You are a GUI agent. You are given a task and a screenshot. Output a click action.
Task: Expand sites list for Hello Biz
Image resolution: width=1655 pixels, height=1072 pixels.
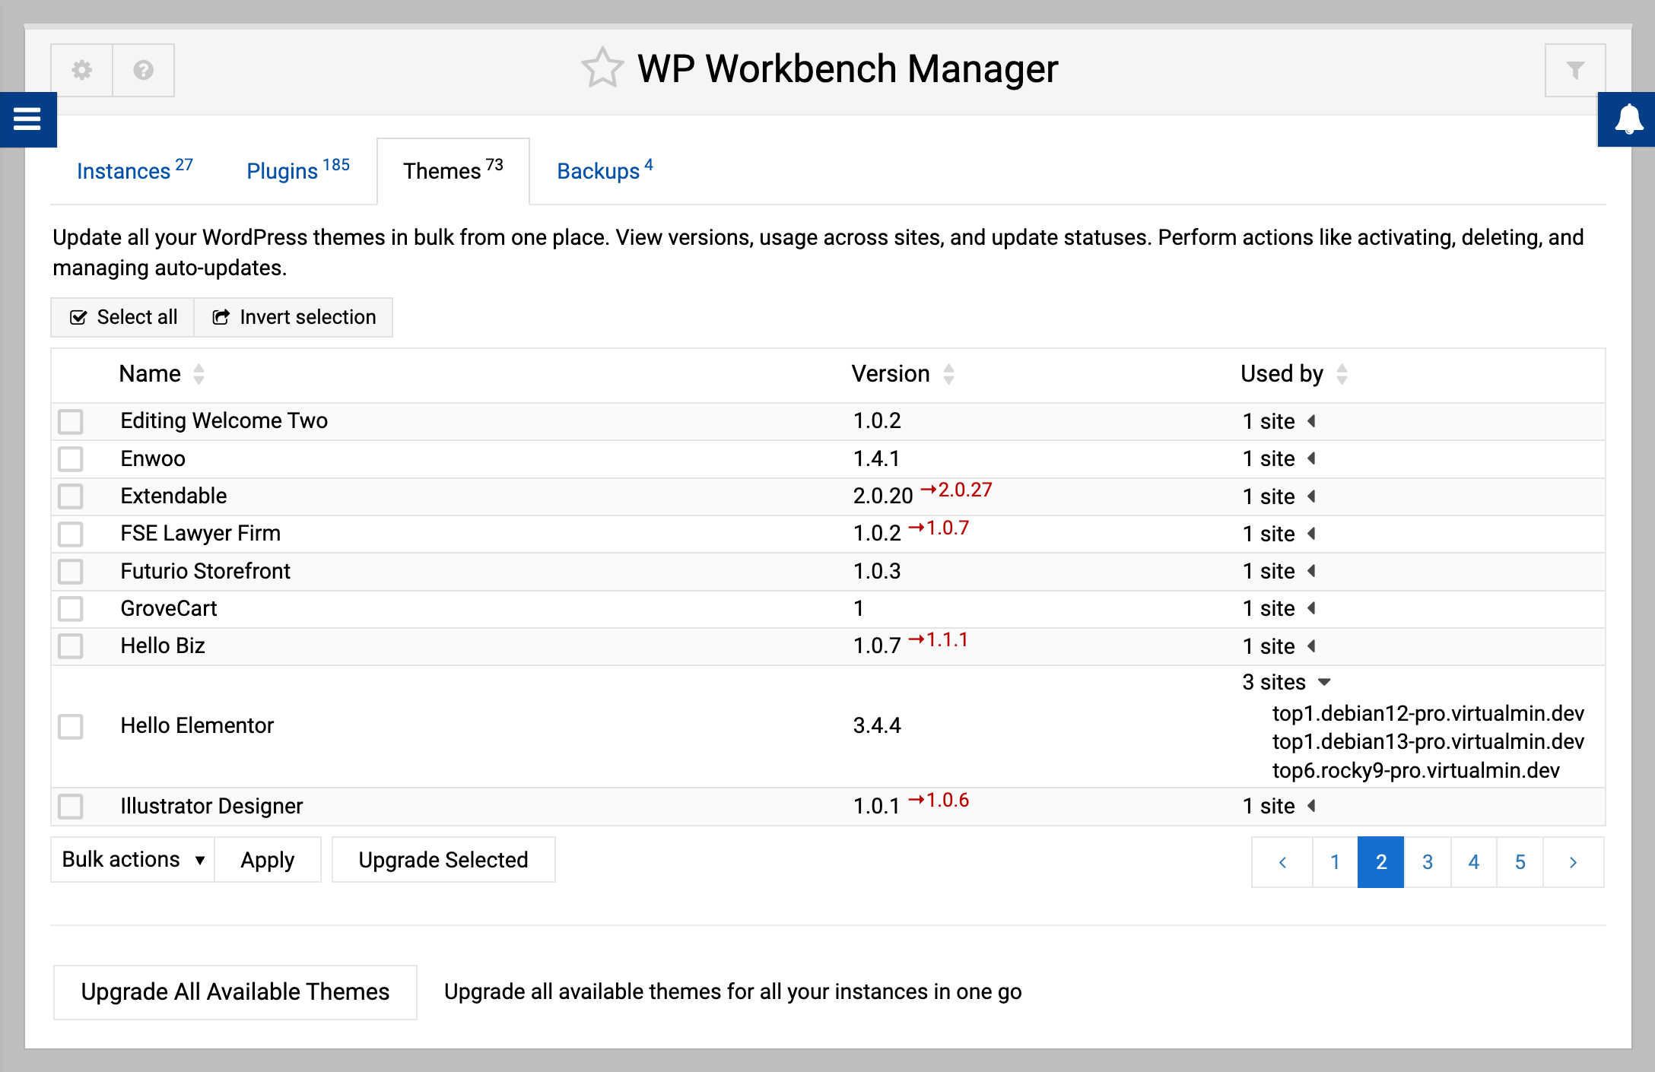point(1311,646)
